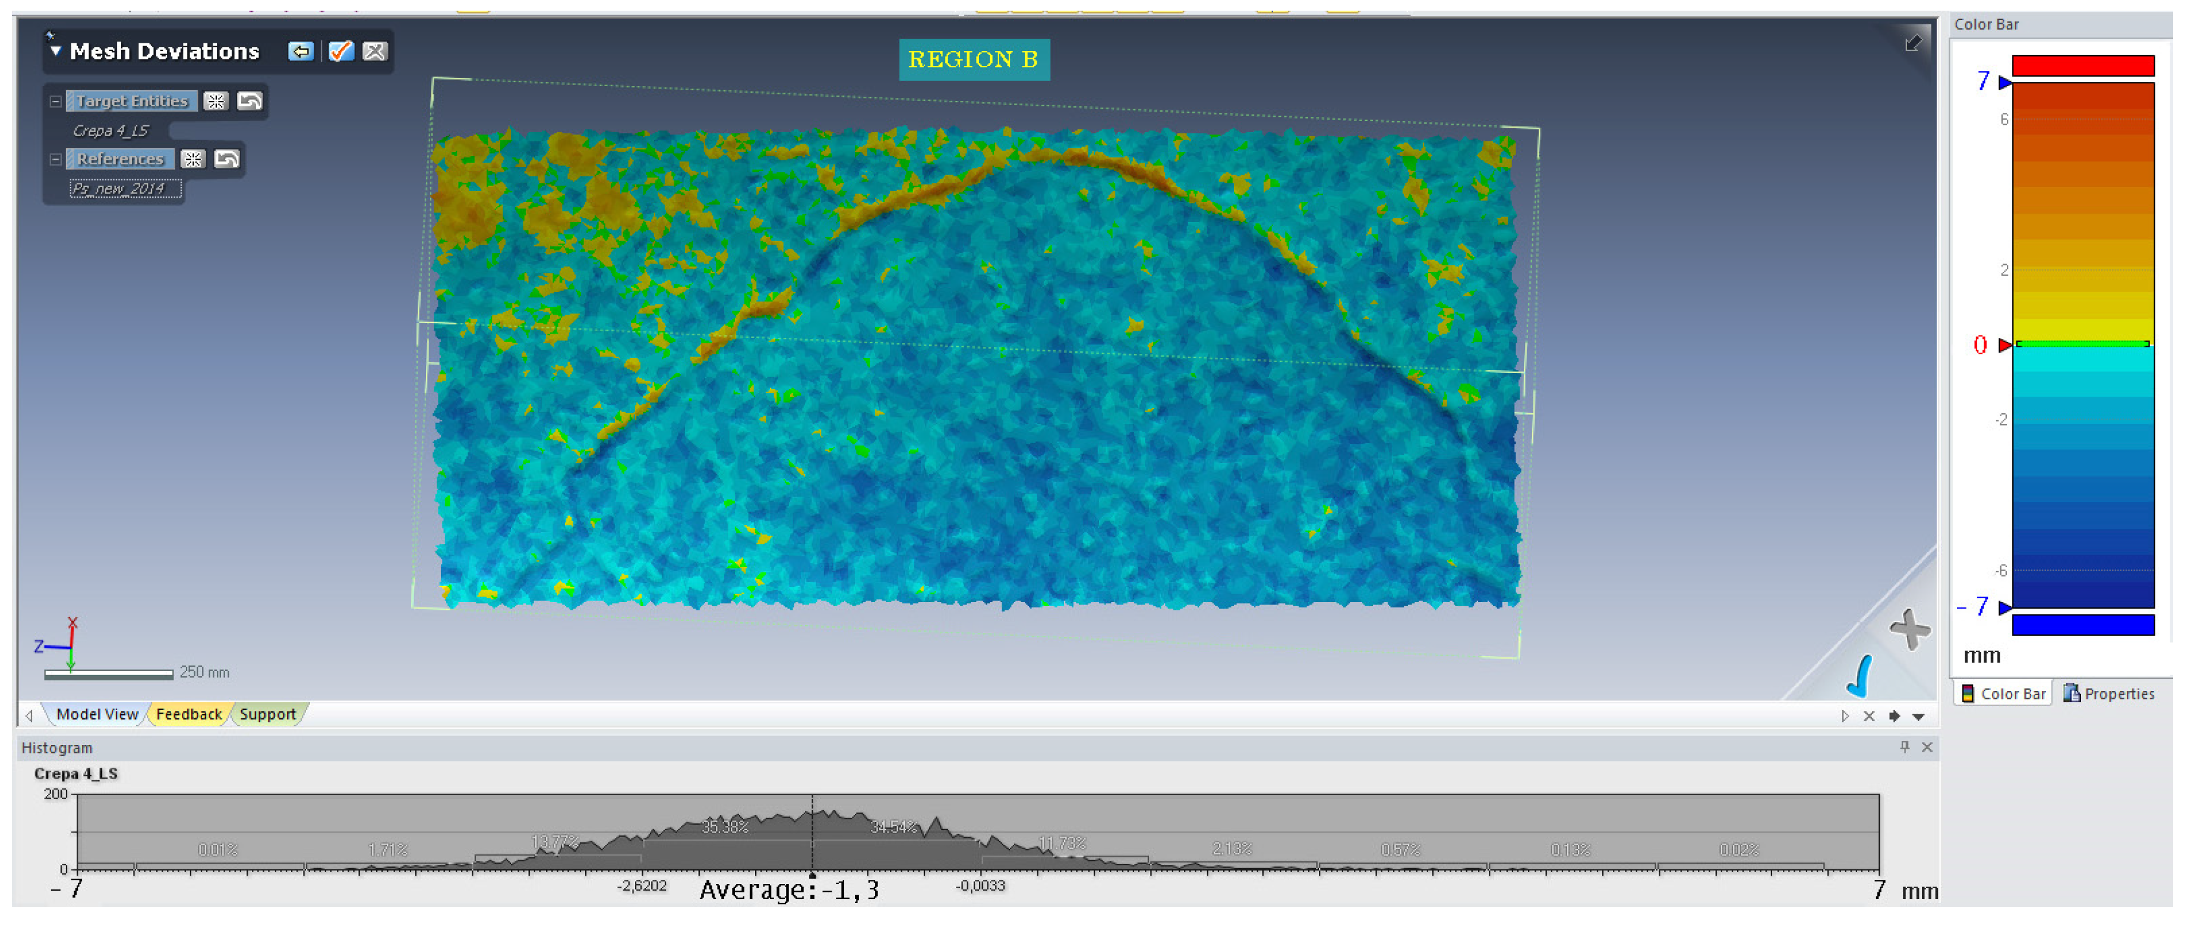Click the red over-range color swatch
Viewport: 2188px width, 925px height.
[2083, 65]
